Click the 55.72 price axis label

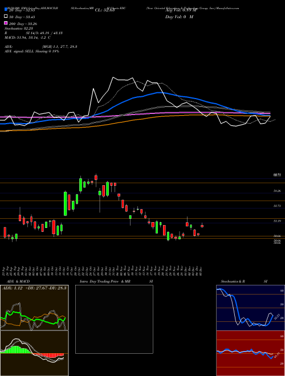(277, 206)
